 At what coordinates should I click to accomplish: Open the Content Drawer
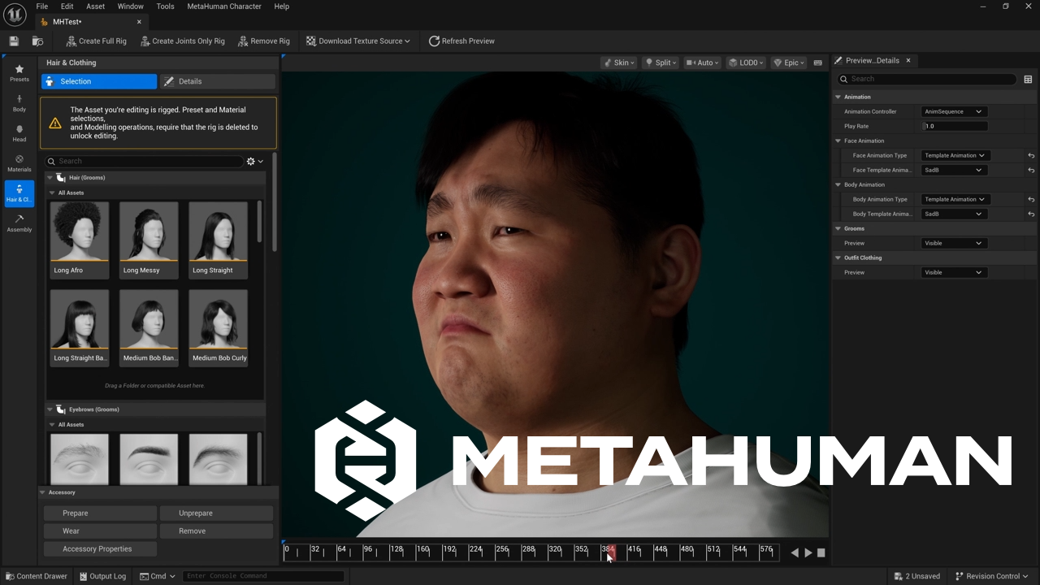point(37,576)
